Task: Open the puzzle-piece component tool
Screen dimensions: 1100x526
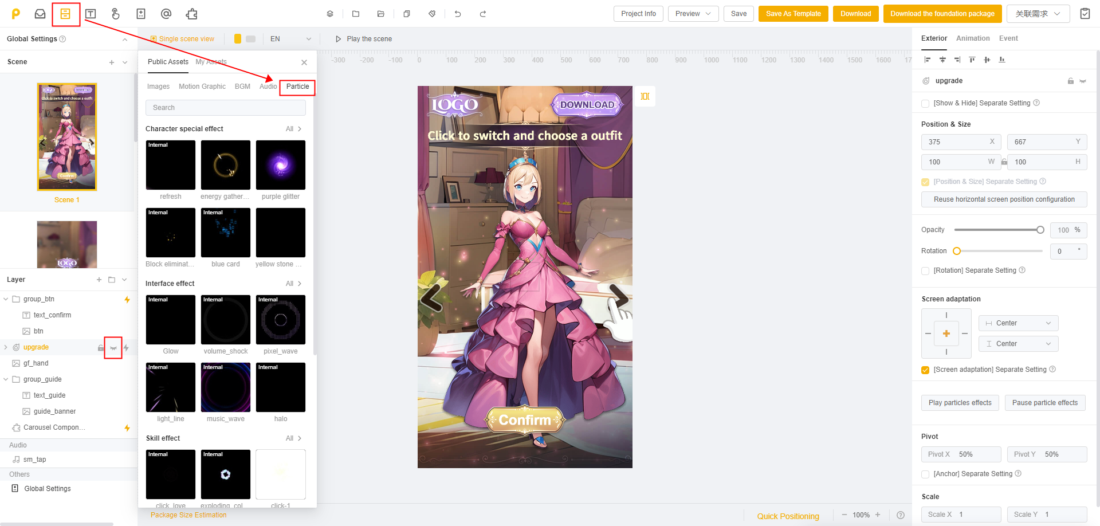Action: [191, 14]
